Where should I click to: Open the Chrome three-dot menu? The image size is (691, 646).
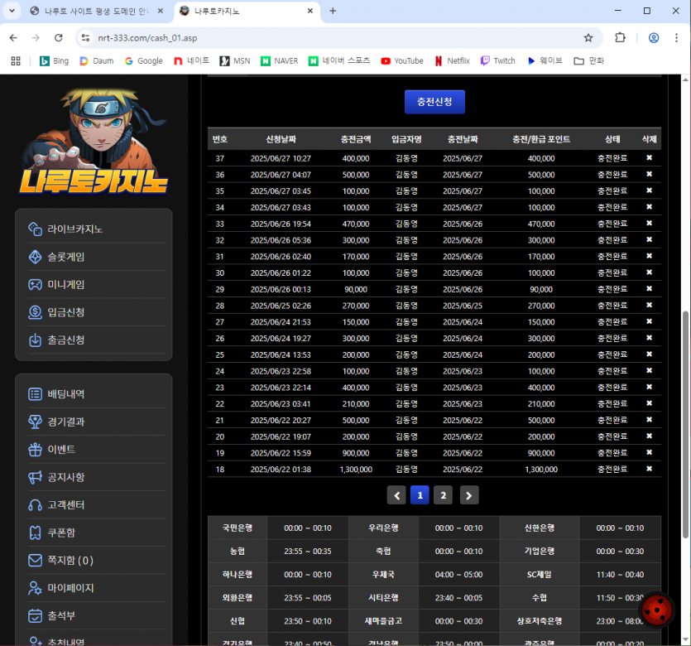point(676,38)
